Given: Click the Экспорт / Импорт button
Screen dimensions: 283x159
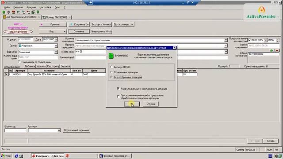Looking at the screenshot, I should pyautogui.click(x=101, y=24).
